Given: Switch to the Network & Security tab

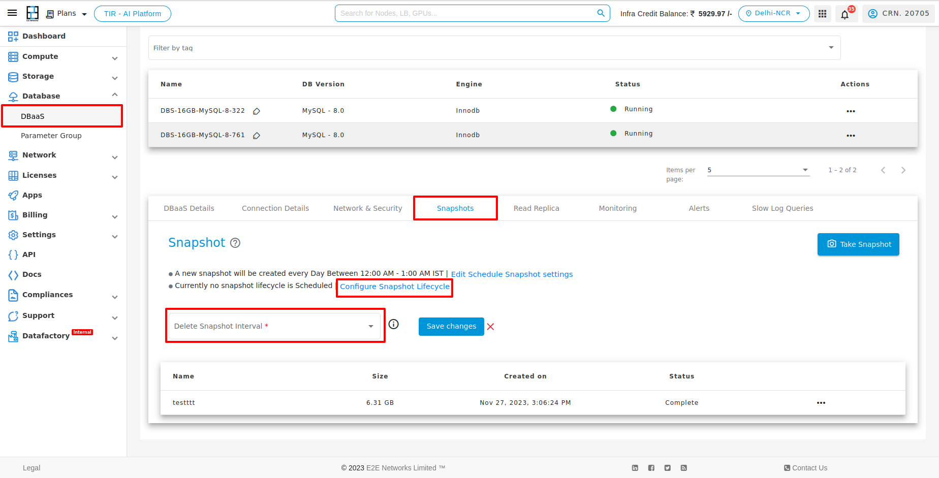Looking at the screenshot, I should point(367,208).
